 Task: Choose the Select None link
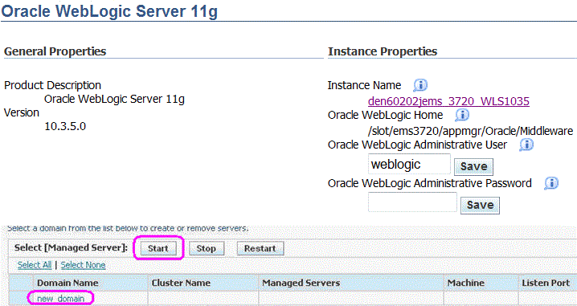point(83,265)
